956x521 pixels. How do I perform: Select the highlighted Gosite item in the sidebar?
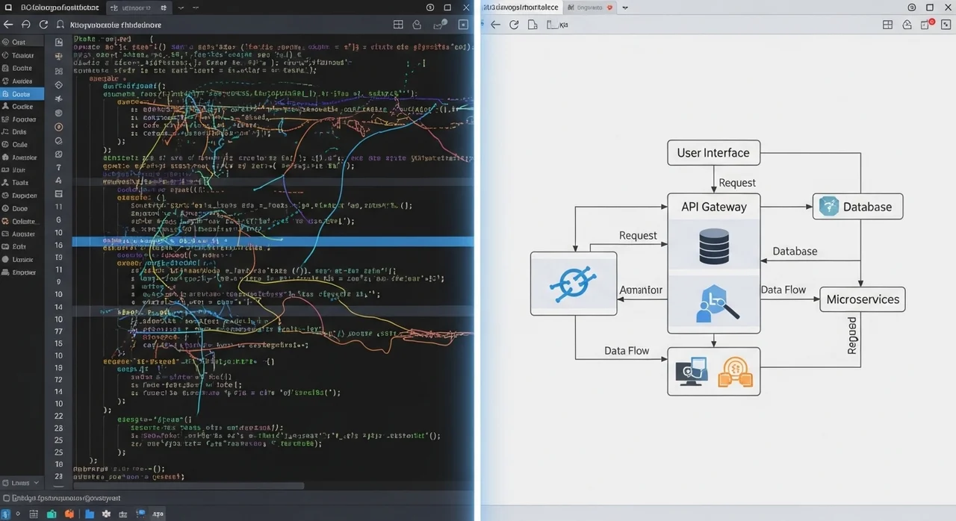22,94
